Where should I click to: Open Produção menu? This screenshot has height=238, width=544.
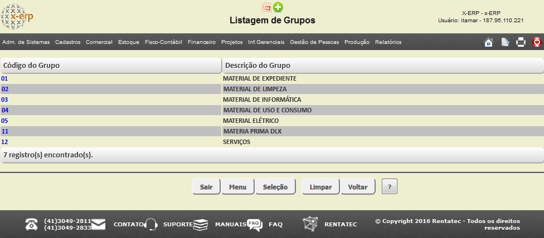(x=357, y=42)
